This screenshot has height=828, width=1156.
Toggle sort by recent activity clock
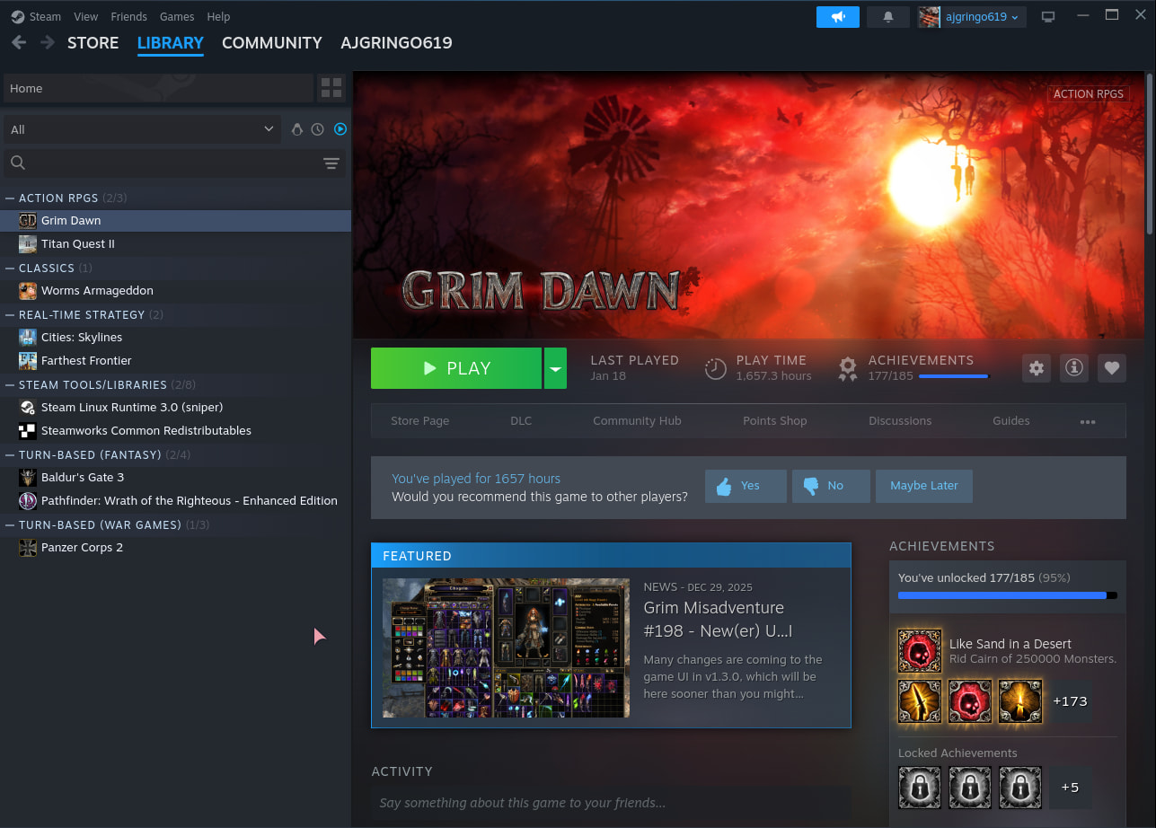point(318,129)
